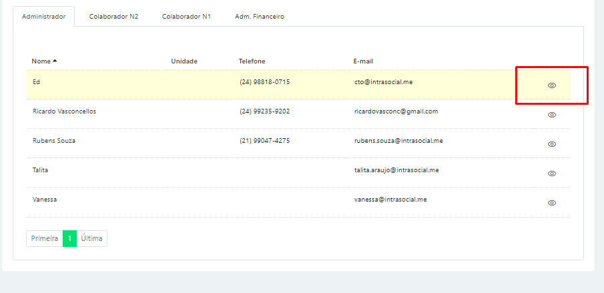
Task: Click the Unidade column header
Action: coord(184,61)
